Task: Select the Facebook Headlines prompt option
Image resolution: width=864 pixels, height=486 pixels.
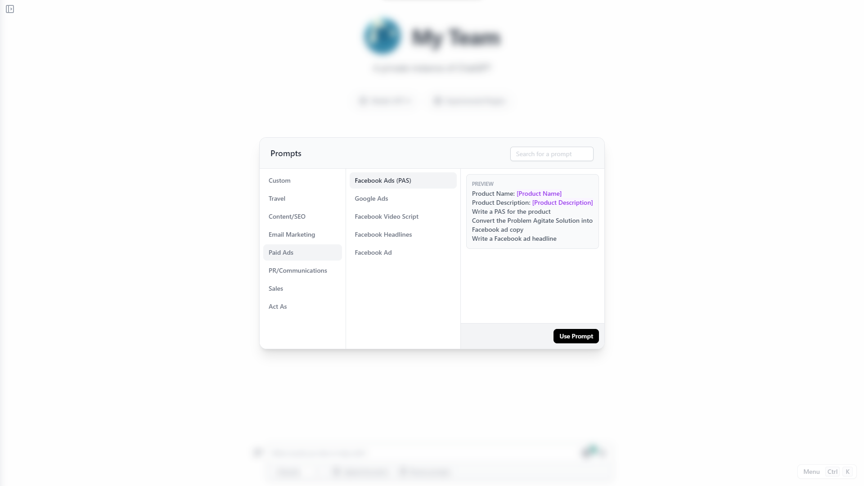Action: click(383, 234)
